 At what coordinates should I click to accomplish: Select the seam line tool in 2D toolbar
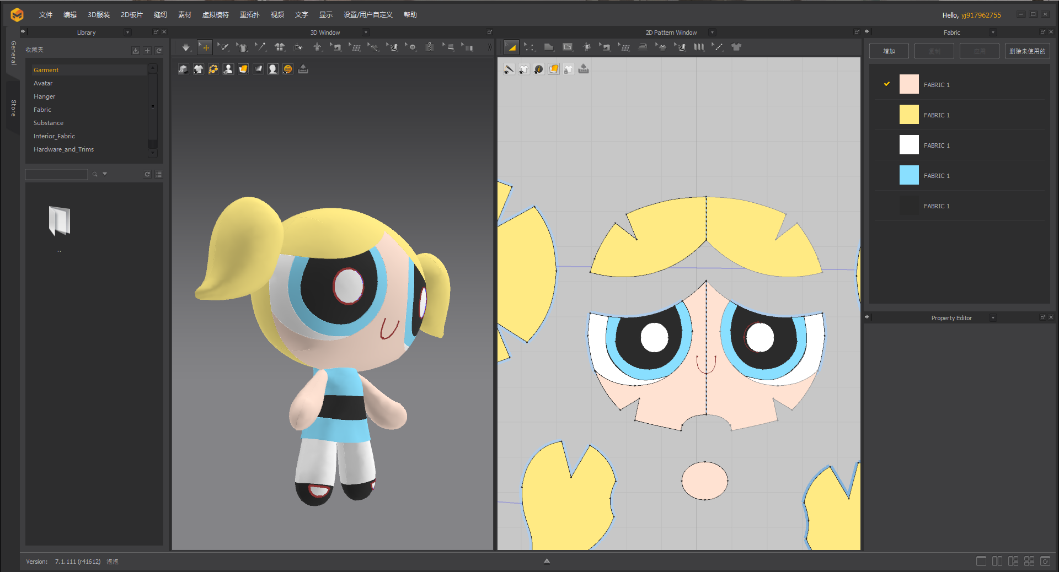(717, 47)
